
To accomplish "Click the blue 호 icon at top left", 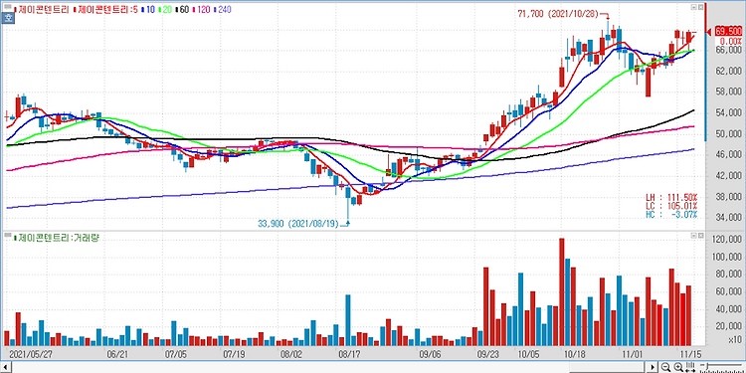I will 8,18.
